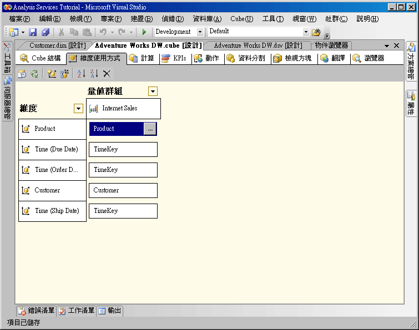Viewport: 419px width, 330px height.
Task: Open the 工具(T) menu
Action: point(273,19)
